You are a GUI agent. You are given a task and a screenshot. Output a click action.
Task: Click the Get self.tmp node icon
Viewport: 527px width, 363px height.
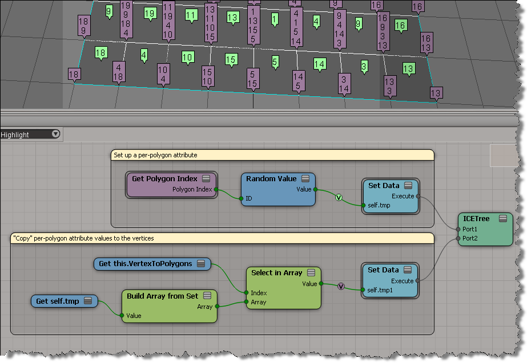(x=88, y=301)
